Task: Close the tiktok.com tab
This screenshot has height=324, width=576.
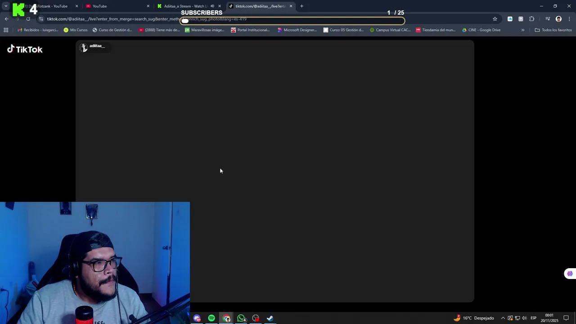Action: pyautogui.click(x=291, y=6)
